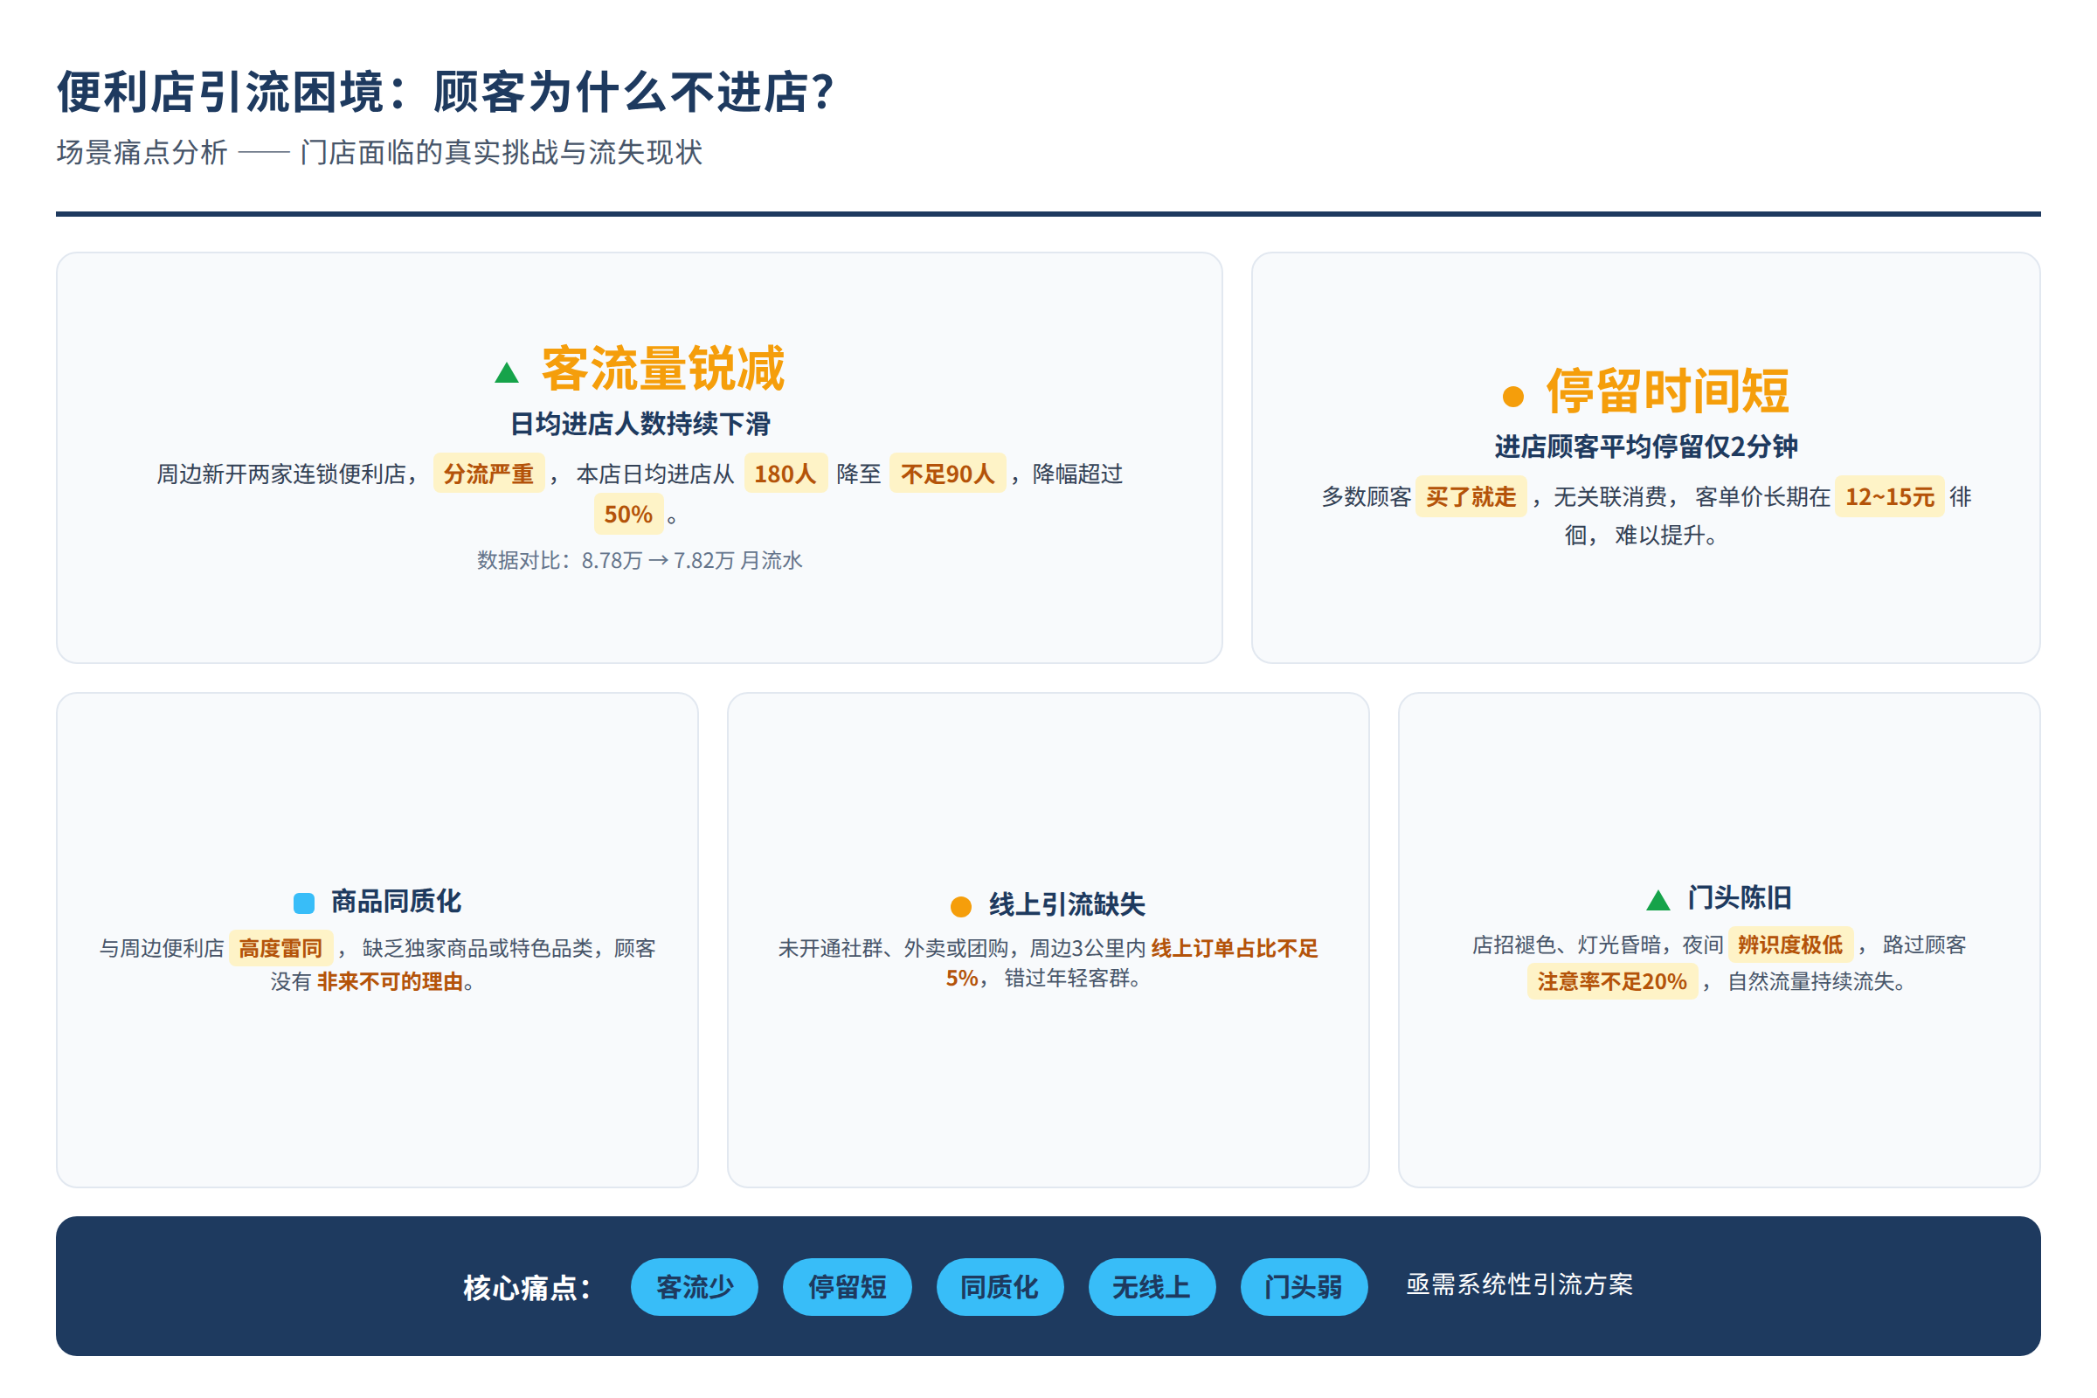This screenshot has width=2097, height=1398.
Task: Click orange circle icon beside 停留时间短
Action: (1513, 396)
